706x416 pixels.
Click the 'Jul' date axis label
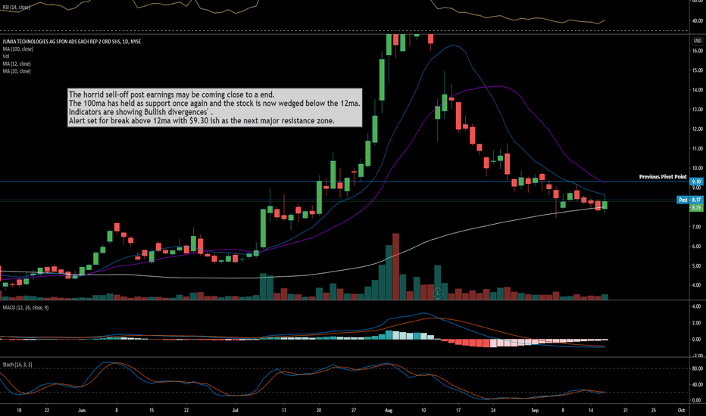[x=235, y=410]
